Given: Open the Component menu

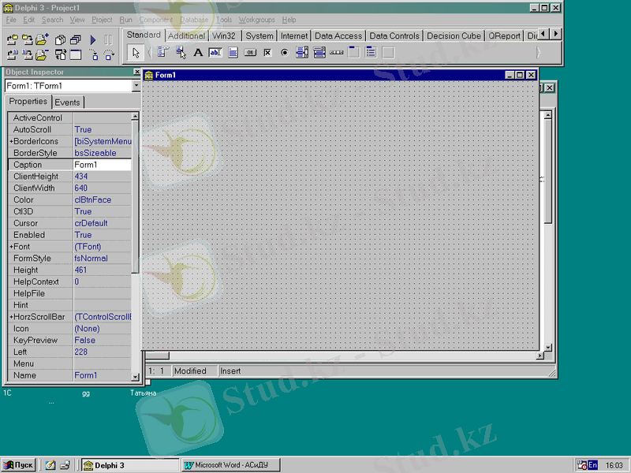Looking at the screenshot, I should click(155, 20).
